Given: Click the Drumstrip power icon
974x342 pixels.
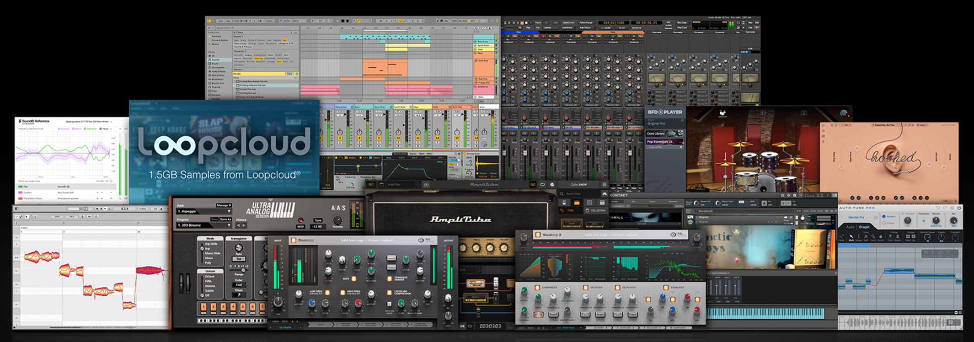Looking at the screenshot, I should (294, 240).
